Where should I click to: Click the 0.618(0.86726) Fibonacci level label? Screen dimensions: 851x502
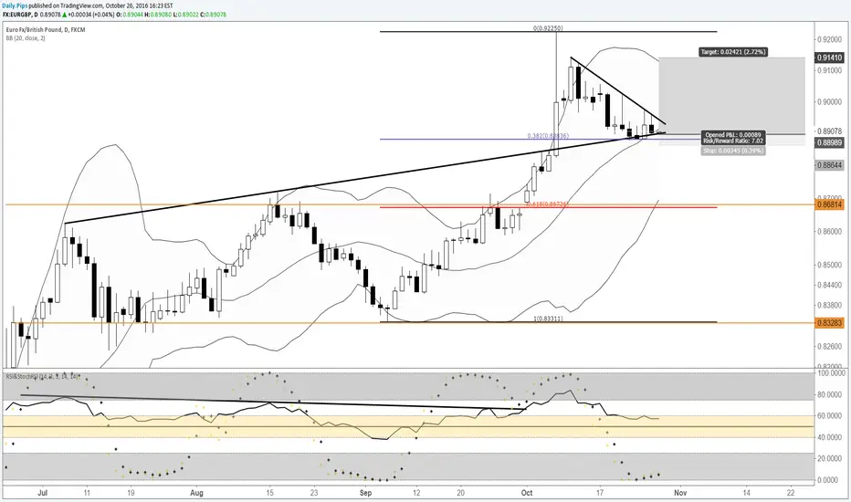(x=547, y=204)
